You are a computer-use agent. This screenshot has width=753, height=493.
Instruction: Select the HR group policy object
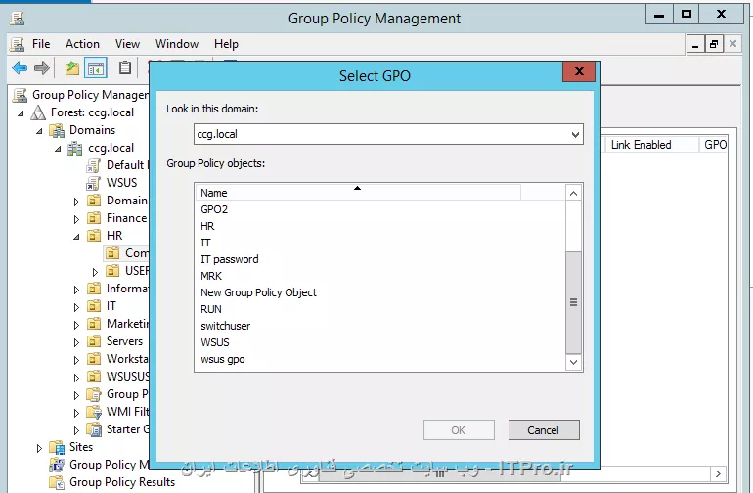[x=207, y=226]
